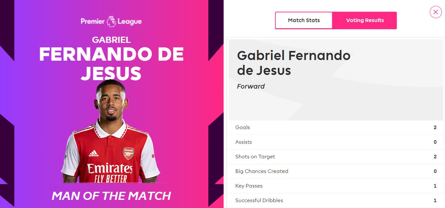Open the Voting Results tab
The width and height of the screenshot is (445, 208).
click(x=365, y=20)
